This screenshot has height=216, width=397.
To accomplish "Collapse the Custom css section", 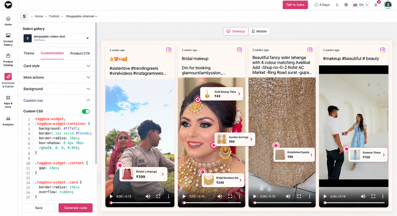I will pos(57,100).
